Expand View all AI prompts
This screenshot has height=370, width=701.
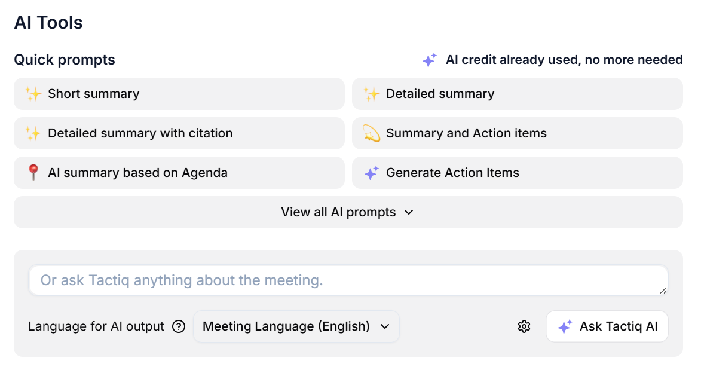[x=338, y=212]
